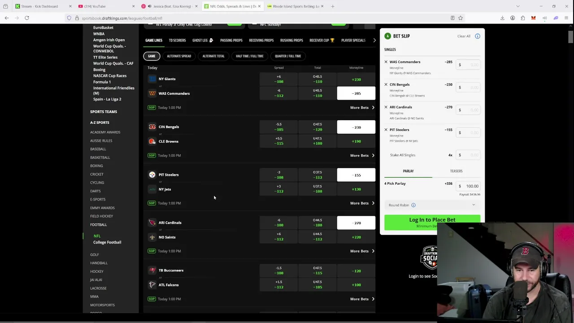Open browser extensions puzzle icon

pyautogui.click(x=523, y=18)
